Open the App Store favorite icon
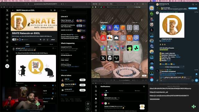The height and width of the screenshot is (112, 199). point(116,28)
